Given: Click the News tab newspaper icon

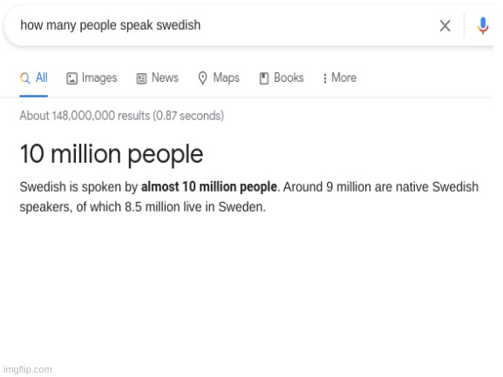Looking at the screenshot, I should tap(141, 78).
